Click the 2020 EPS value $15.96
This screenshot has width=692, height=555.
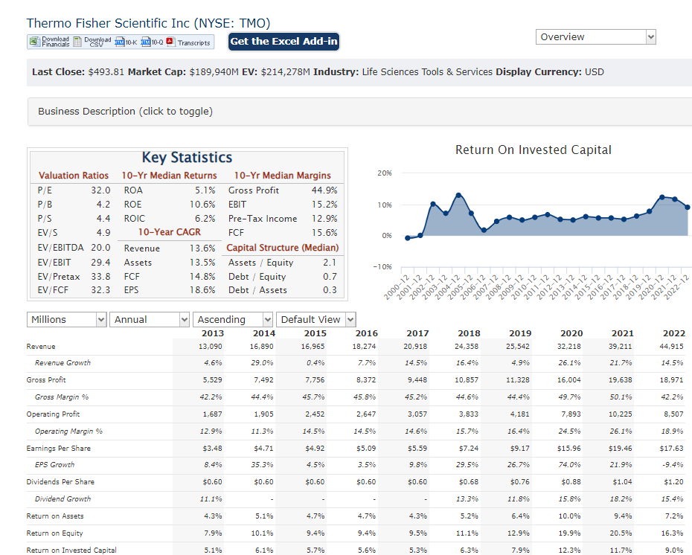[569, 448]
